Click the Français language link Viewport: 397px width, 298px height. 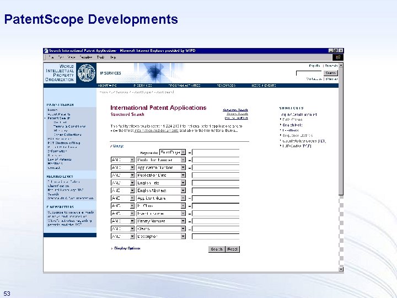331,66
